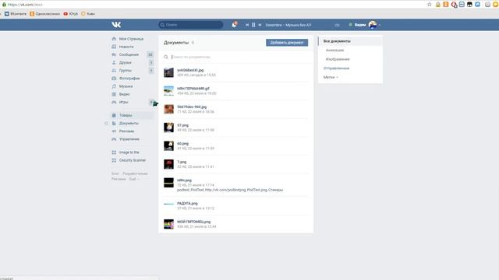Viewport: 499px width, 280px height.
Task: Open the 60.png document
Action: pos(182,144)
